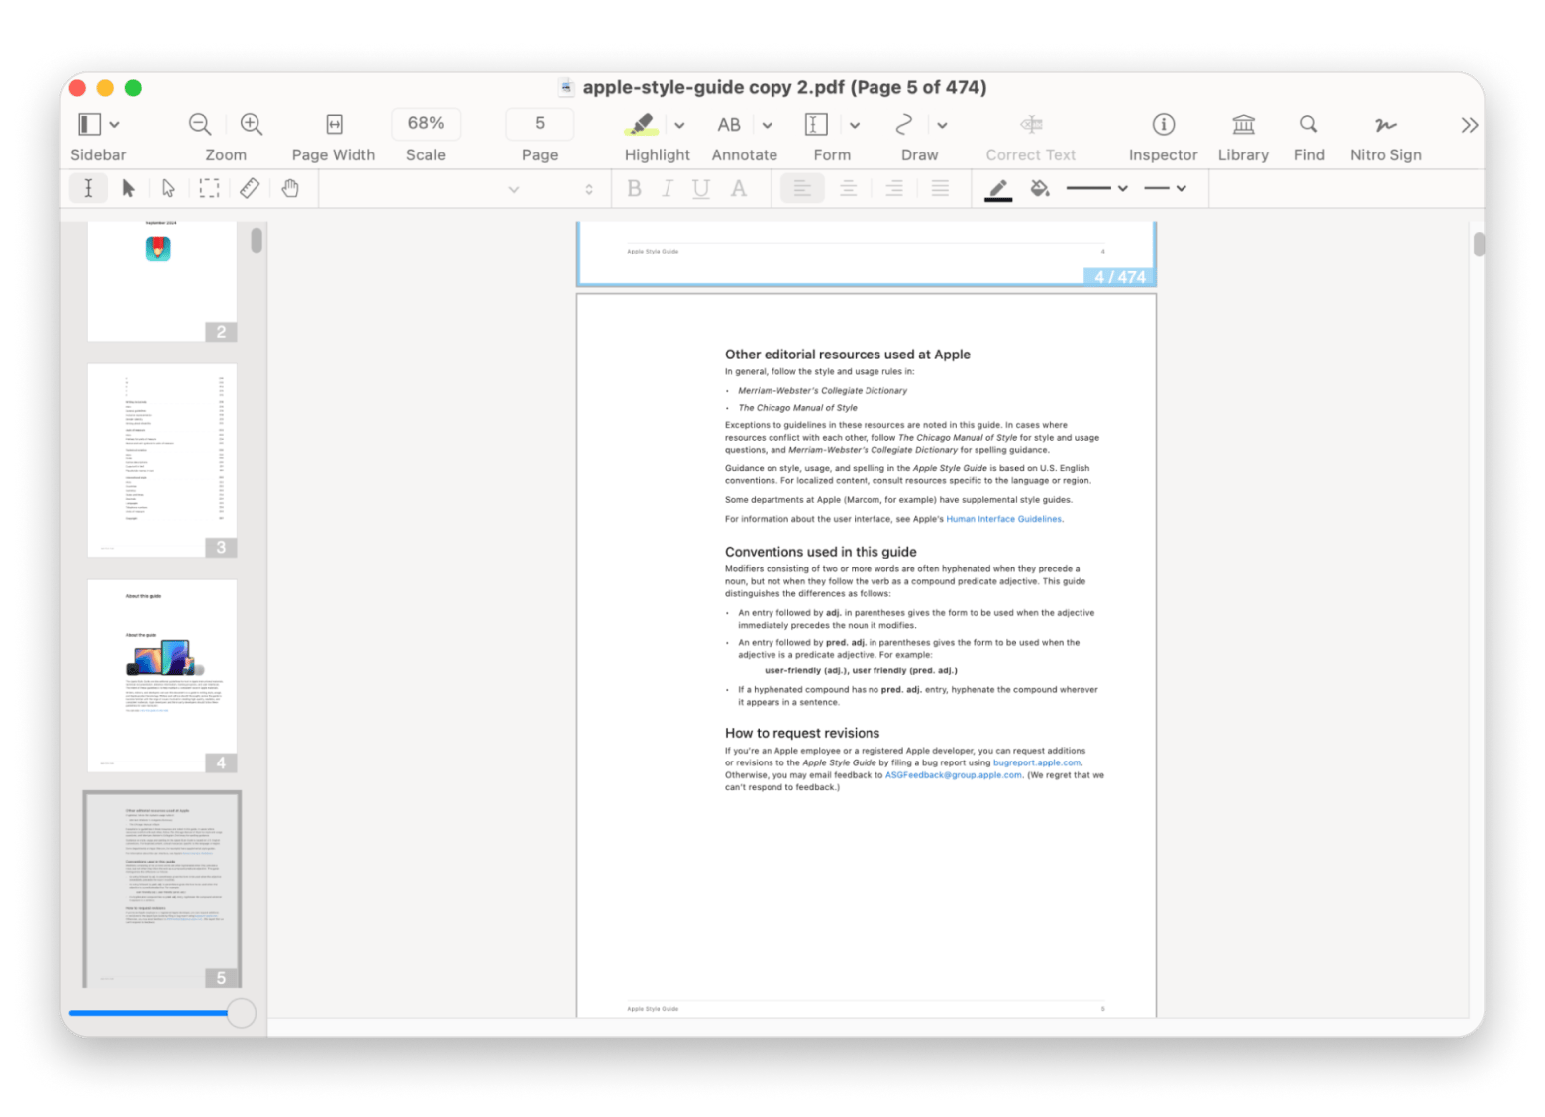Toggle the text selection cursor tool

click(88, 188)
